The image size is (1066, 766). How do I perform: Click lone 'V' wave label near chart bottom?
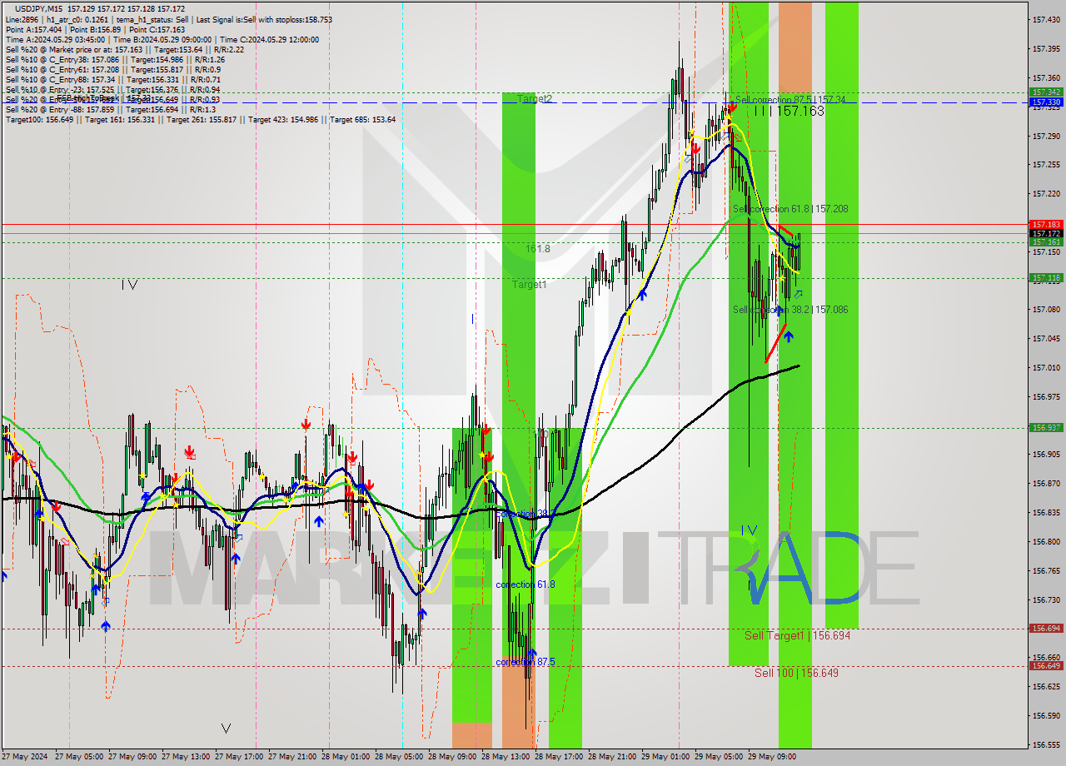click(x=226, y=729)
